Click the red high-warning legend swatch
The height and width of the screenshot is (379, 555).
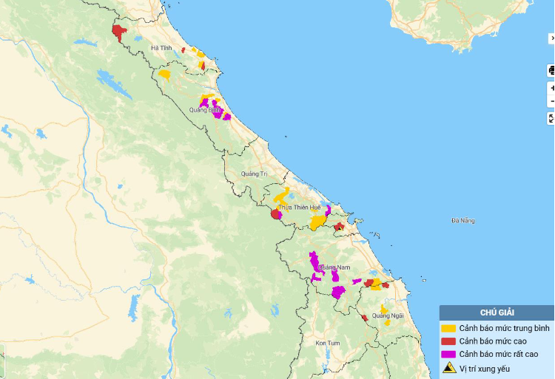[x=448, y=341]
